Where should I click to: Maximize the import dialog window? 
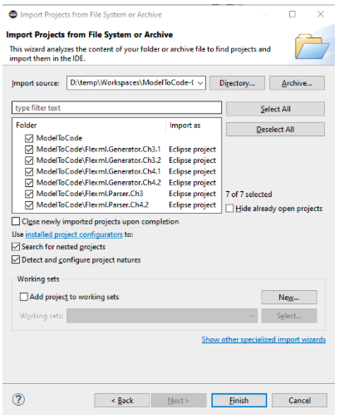coord(292,14)
